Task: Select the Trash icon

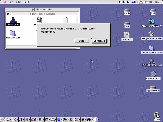Action: [x=157, y=116]
